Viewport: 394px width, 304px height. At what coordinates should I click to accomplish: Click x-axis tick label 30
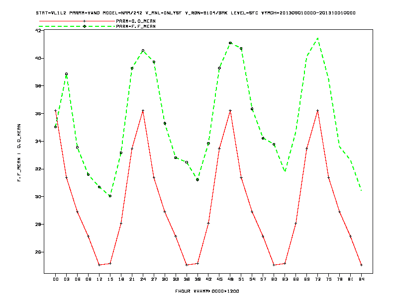(165, 279)
